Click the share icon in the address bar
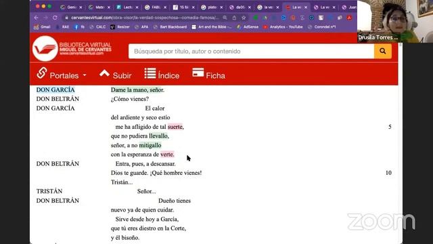The image size is (433, 244). click(234, 18)
